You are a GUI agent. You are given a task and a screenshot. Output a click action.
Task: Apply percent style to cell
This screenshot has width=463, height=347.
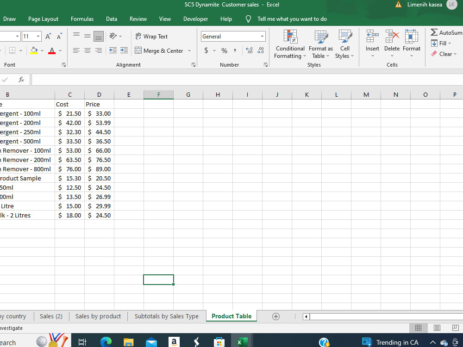tap(225, 51)
